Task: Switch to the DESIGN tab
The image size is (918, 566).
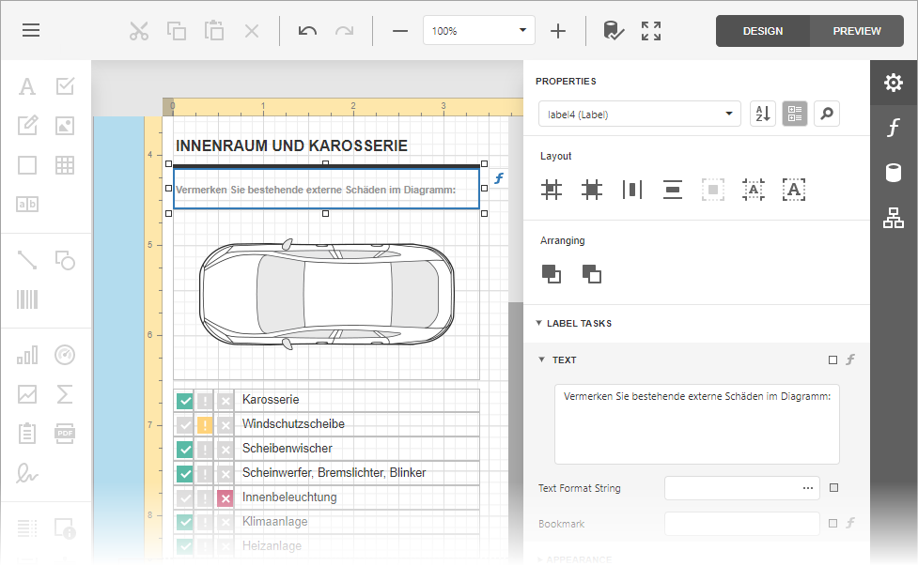Action: click(762, 31)
